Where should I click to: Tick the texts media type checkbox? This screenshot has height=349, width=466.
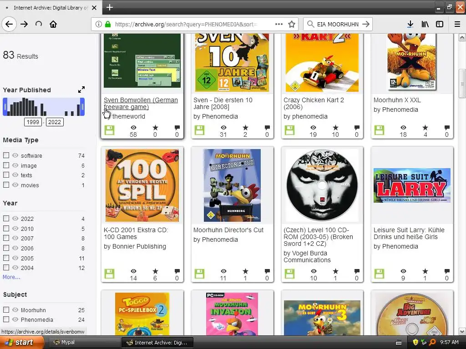click(6, 175)
